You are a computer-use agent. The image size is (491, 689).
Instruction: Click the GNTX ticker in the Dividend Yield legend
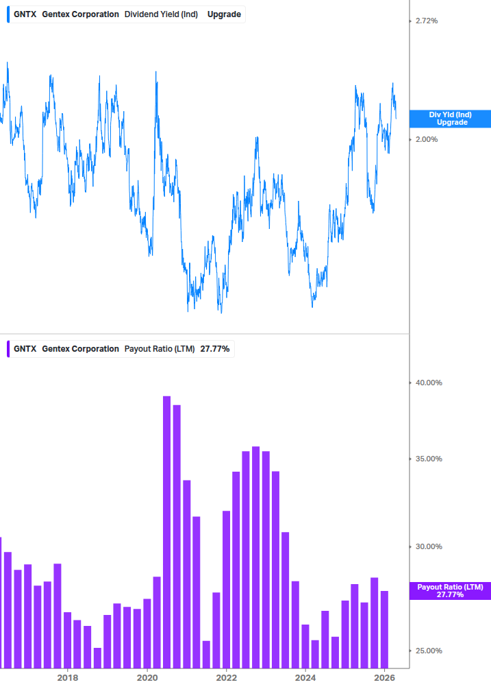pos(25,14)
